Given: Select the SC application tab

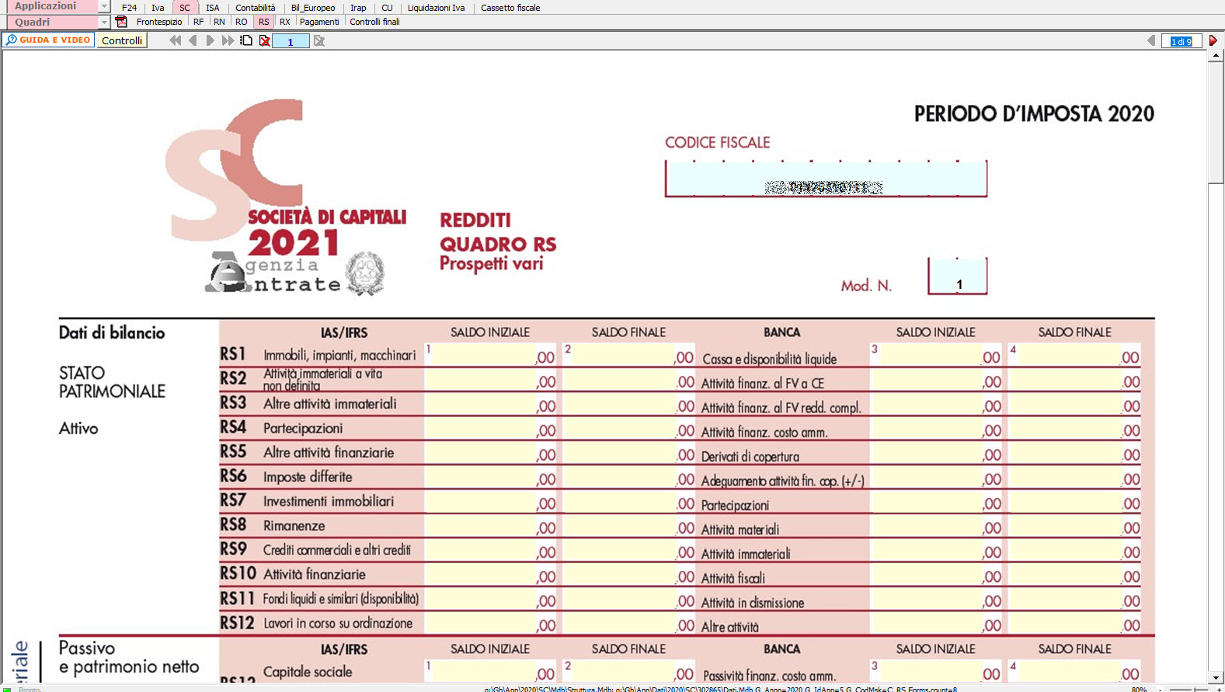Looking at the screenshot, I should point(185,8).
